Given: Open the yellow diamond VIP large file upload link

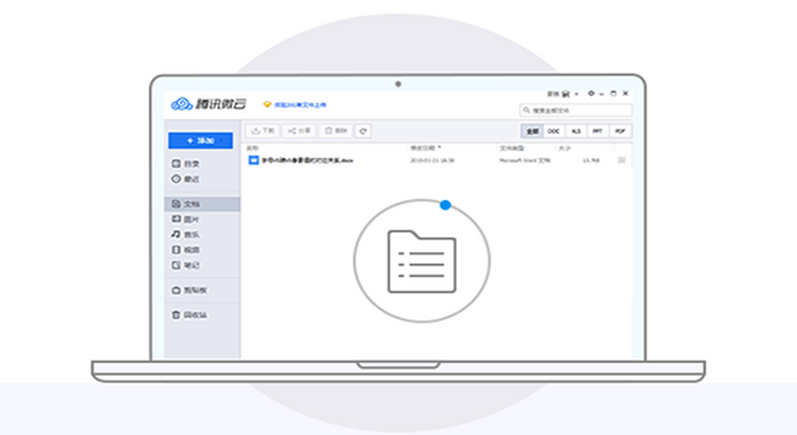Looking at the screenshot, I should pos(295,105).
